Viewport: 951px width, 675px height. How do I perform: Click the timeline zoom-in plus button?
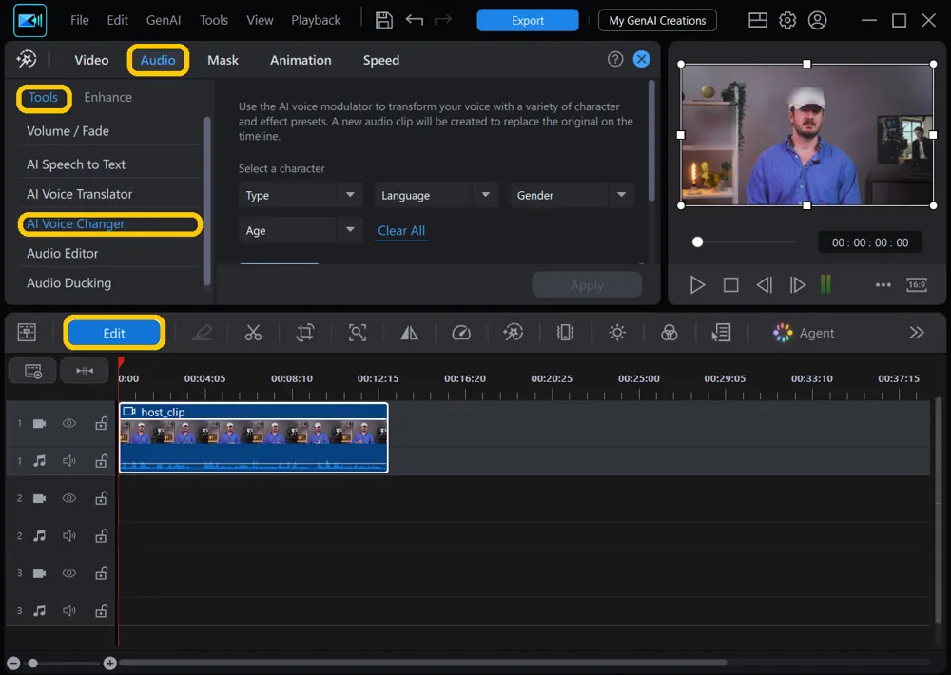[x=109, y=663]
